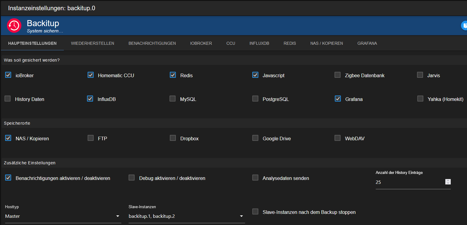Image resolution: width=467 pixels, height=225 pixels.
Task: Tick the WebDAV storage checkbox
Action: tap(338, 138)
